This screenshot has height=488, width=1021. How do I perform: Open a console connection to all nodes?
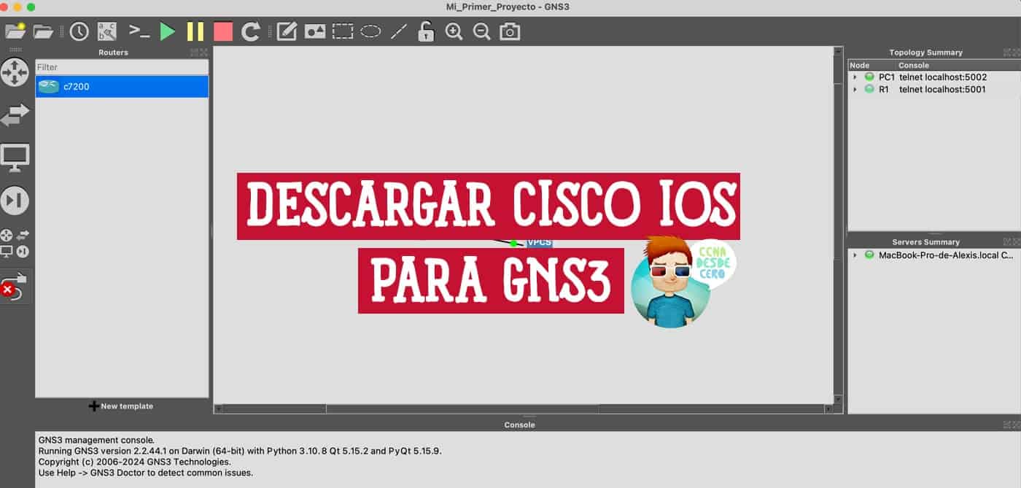139,31
